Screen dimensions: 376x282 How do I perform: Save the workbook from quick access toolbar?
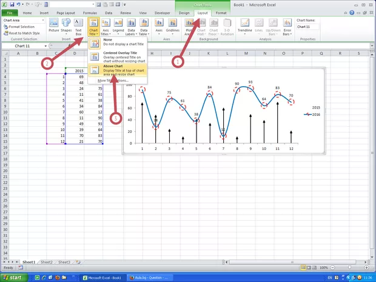[x=12, y=4]
